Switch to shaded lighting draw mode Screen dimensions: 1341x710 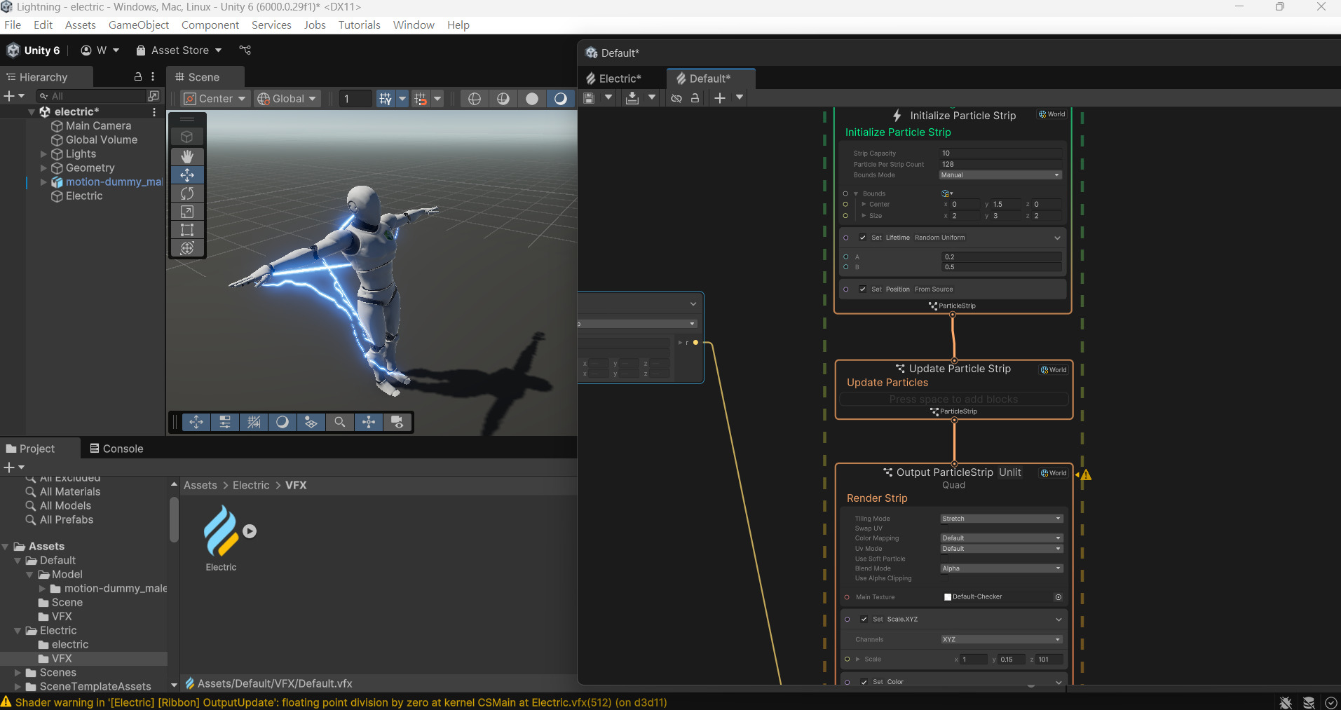click(561, 99)
